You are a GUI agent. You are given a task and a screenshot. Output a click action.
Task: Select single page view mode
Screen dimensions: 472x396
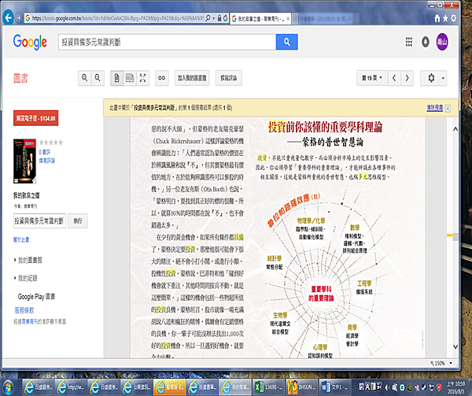[x=116, y=78]
